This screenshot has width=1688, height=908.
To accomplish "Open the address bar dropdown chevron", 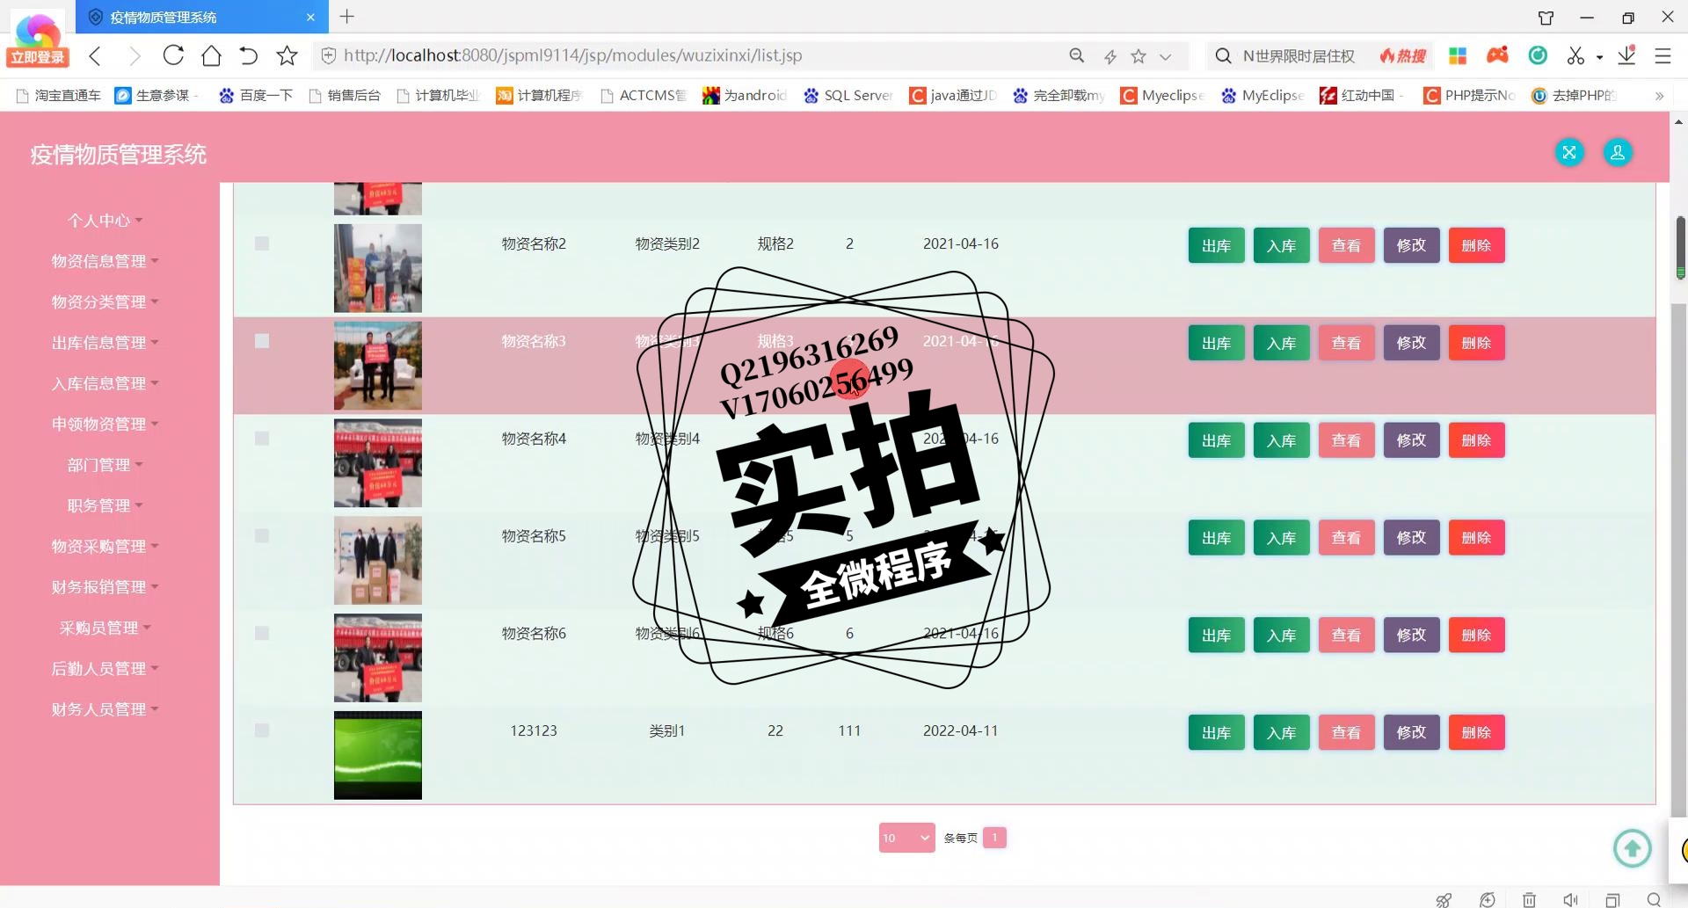I will point(1165,56).
